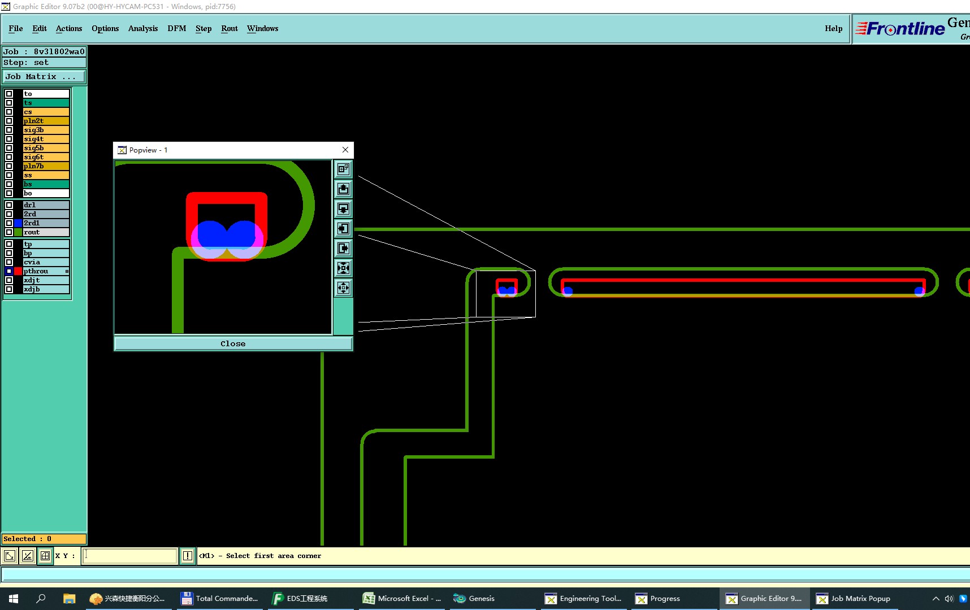Switch to Job Matrix Popup in taskbar
This screenshot has width=970, height=610.
[855, 599]
